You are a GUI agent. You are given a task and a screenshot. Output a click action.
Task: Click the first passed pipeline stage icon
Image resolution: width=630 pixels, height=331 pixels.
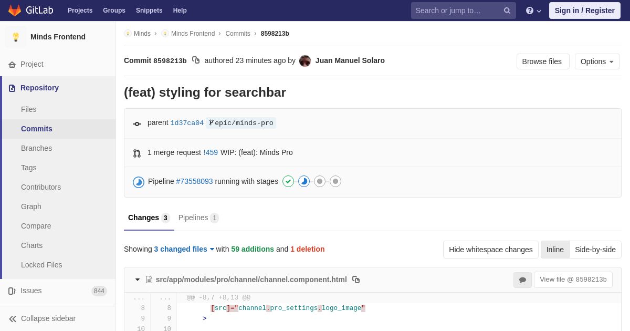pos(288,181)
